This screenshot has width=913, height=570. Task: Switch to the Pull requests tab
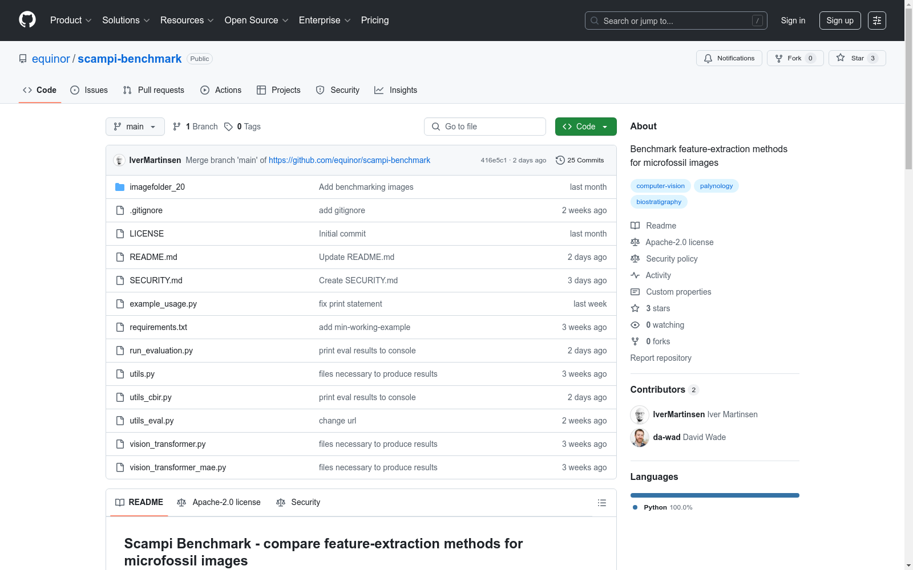click(153, 90)
